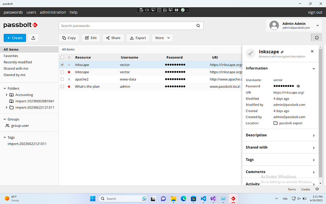Check the second Inkscape row checkbox
This screenshot has width=326, height=204.
[x=62, y=72]
